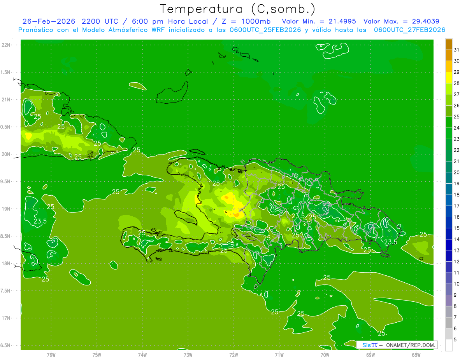467x360 pixels.
Task: Click the '20' colorbar scale label
Action: (x=456, y=172)
